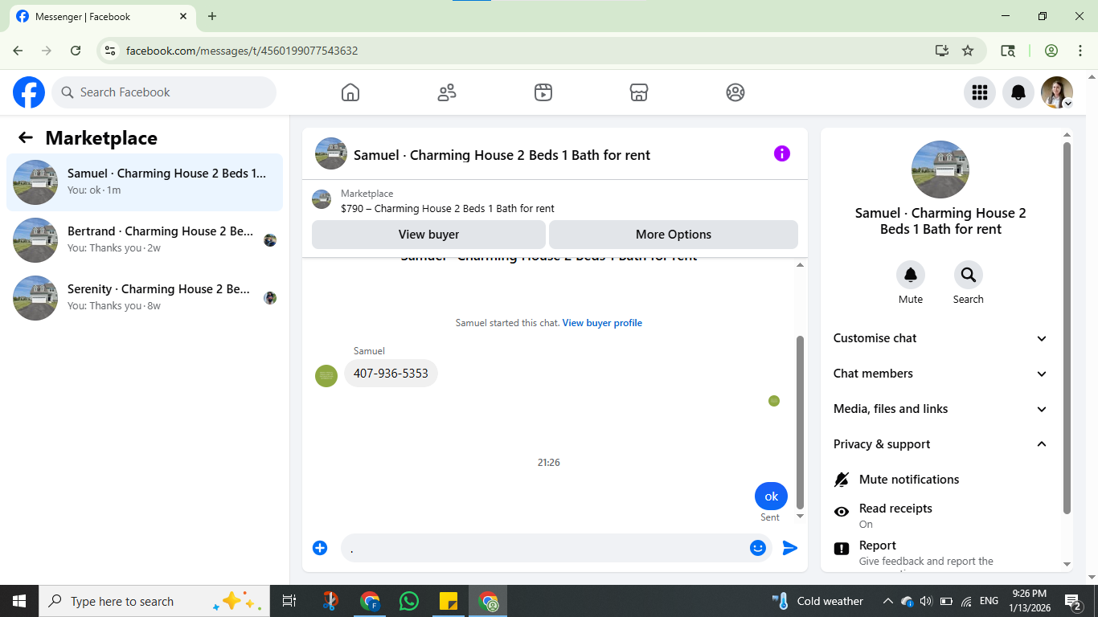Open the Groups icon in top navigation

pos(735,92)
